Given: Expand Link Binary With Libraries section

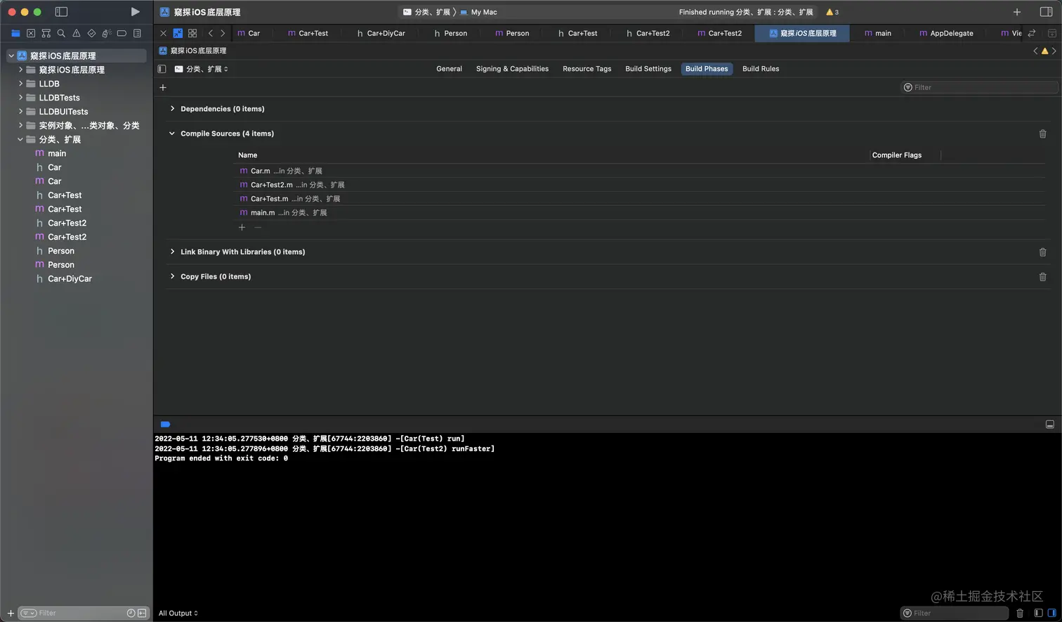Looking at the screenshot, I should pos(172,252).
